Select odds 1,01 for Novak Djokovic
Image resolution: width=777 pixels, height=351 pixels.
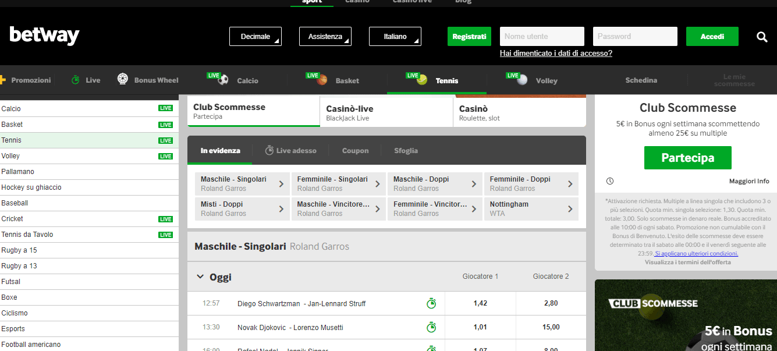tap(480, 327)
